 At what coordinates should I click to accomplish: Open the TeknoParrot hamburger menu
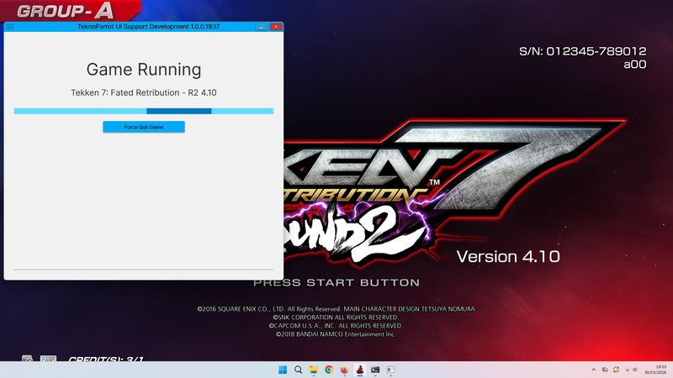point(10,27)
